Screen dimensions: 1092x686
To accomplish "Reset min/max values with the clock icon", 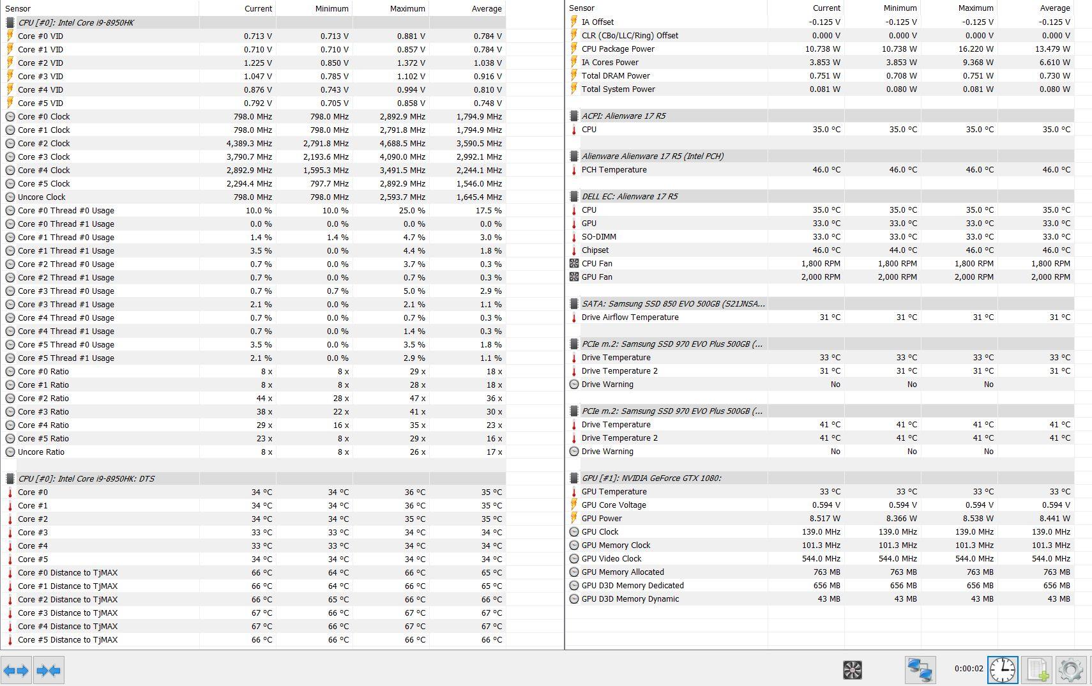I will click(1003, 669).
